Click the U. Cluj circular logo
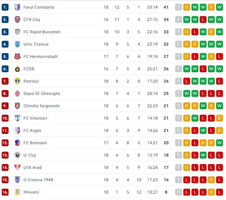The height and width of the screenshot is (200, 226). (17, 155)
